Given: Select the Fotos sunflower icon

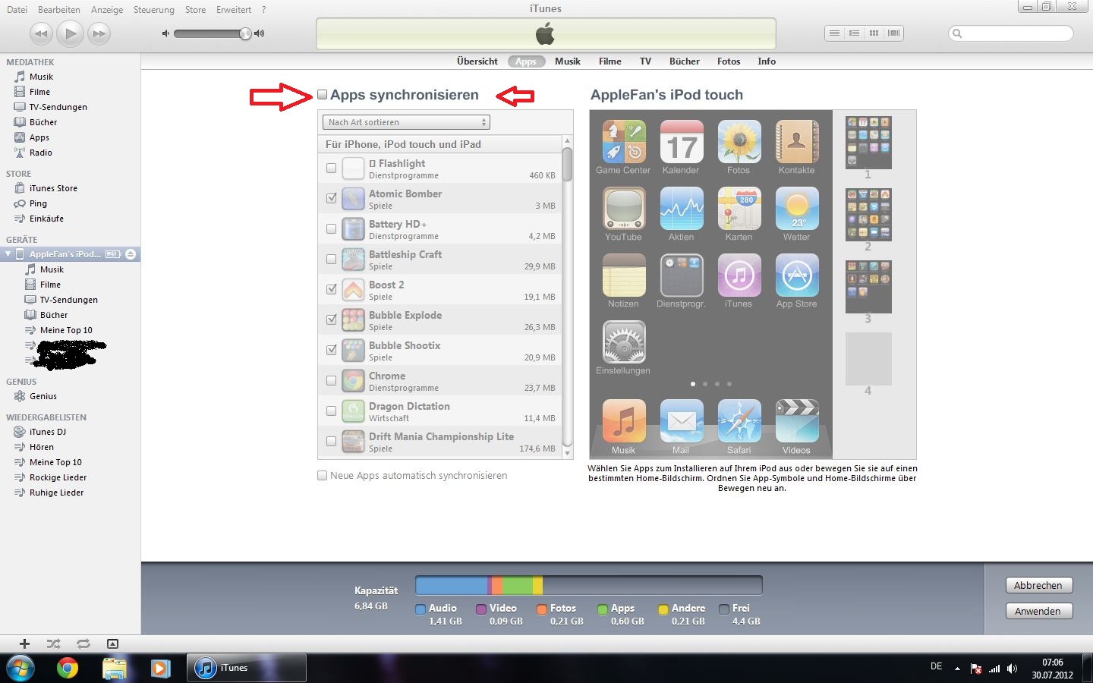Looking at the screenshot, I should [739, 142].
